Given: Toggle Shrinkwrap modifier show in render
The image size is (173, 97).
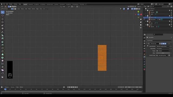Looking at the screenshot, I should 165,44.
